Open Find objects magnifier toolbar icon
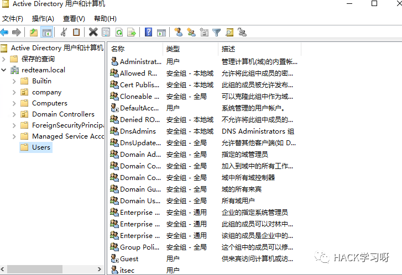 [x=229, y=32]
